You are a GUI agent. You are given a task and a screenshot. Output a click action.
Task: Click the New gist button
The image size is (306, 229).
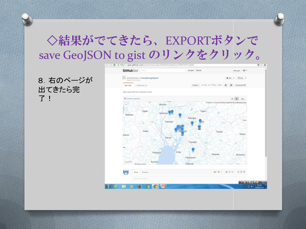pos(237,70)
